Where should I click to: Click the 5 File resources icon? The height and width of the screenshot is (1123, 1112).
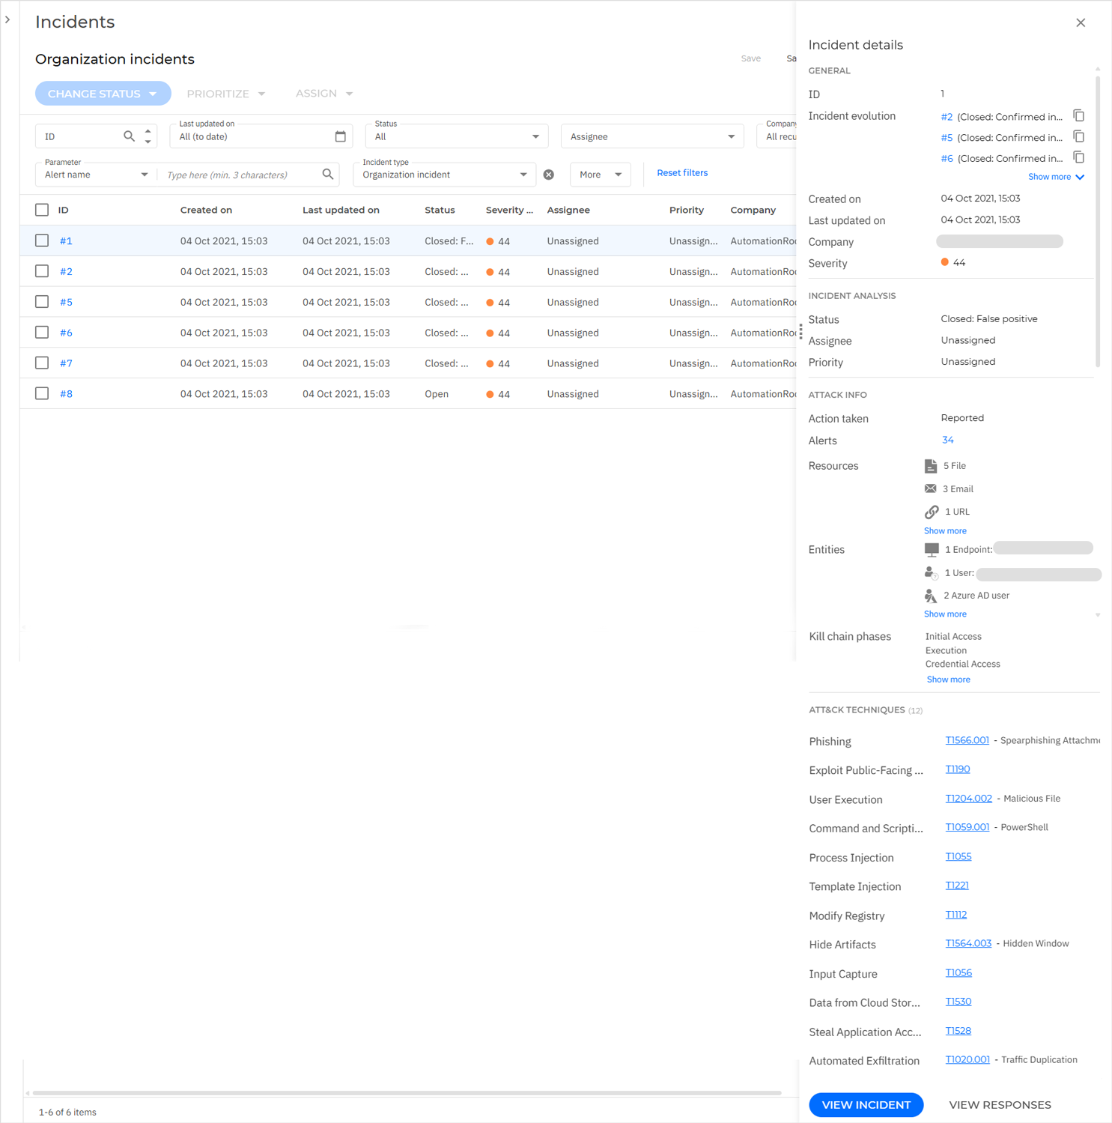(931, 465)
